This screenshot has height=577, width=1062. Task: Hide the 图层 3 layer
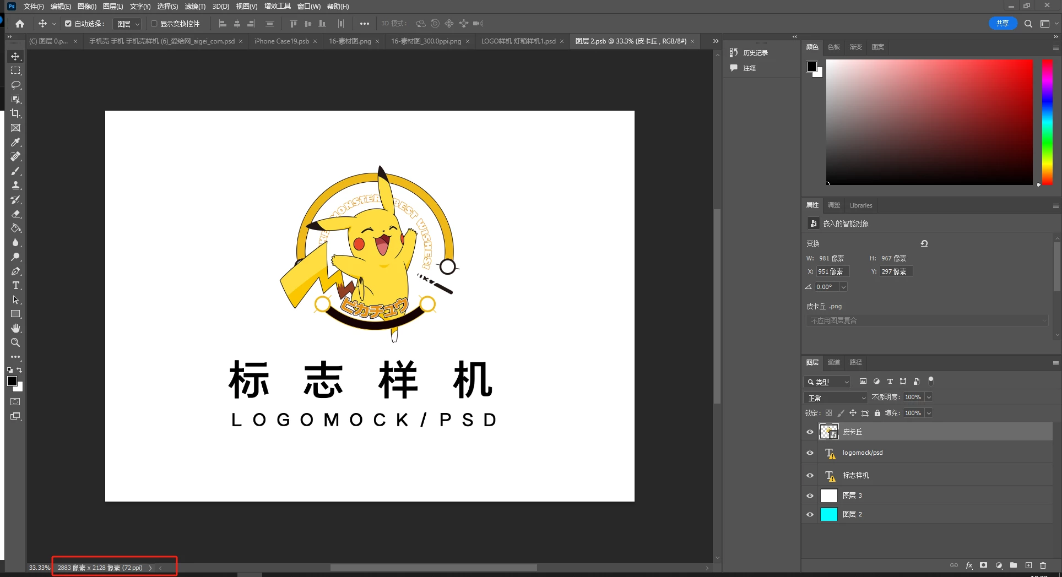(810, 496)
